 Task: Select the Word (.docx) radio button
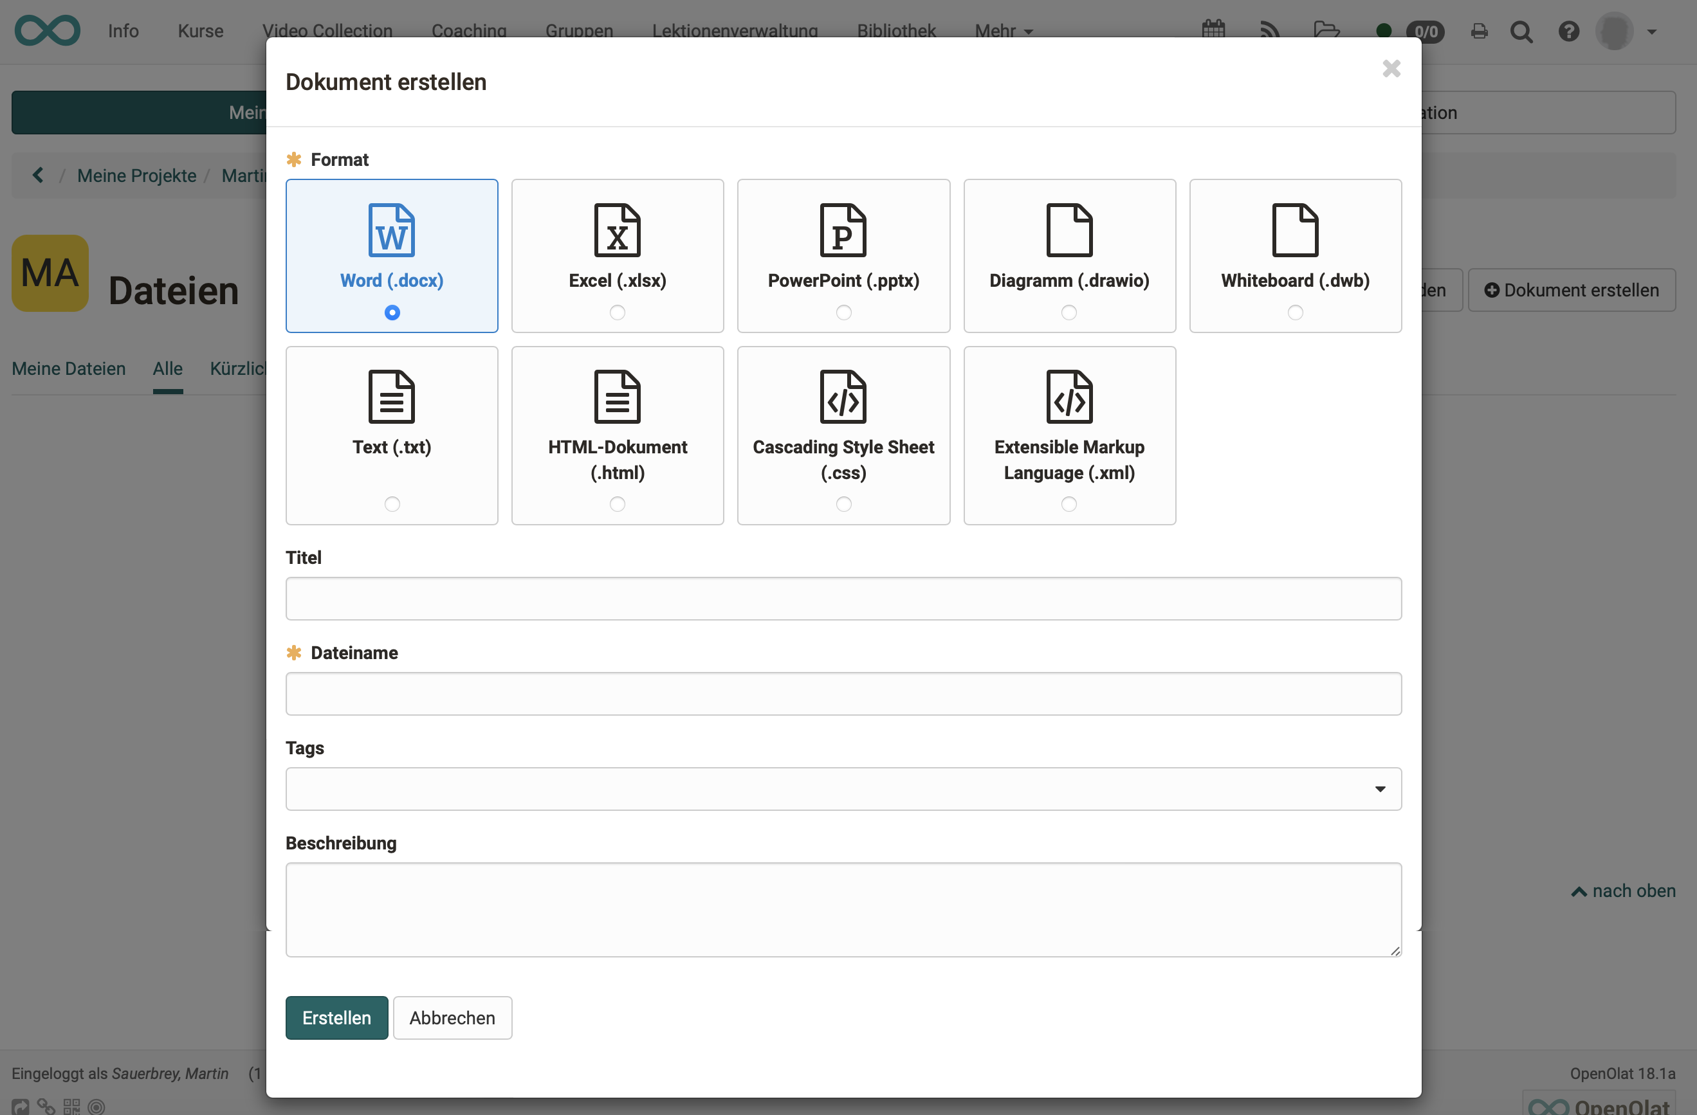[x=391, y=311]
